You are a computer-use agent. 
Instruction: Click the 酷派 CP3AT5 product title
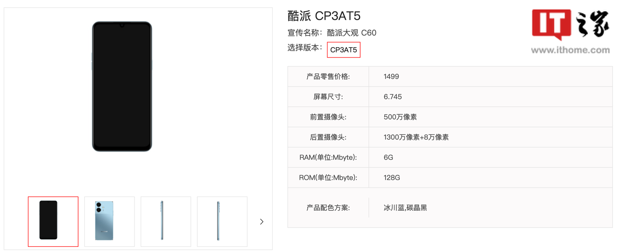(x=324, y=16)
